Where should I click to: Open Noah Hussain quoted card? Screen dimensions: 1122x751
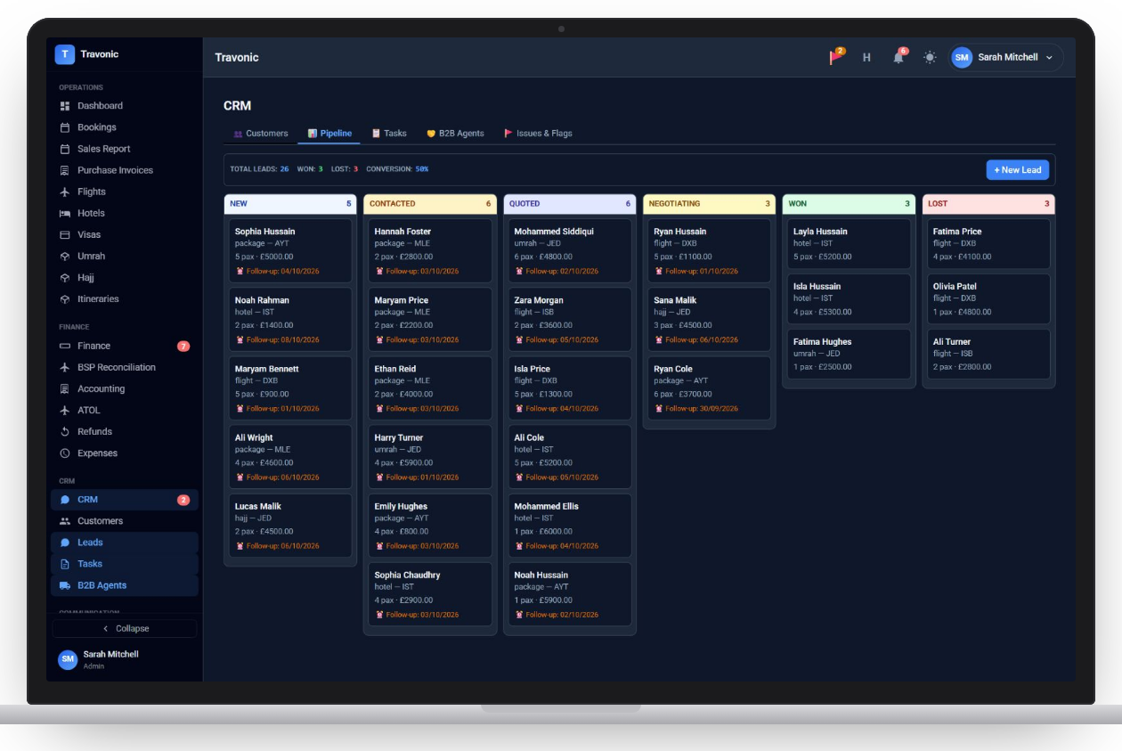[x=570, y=594]
